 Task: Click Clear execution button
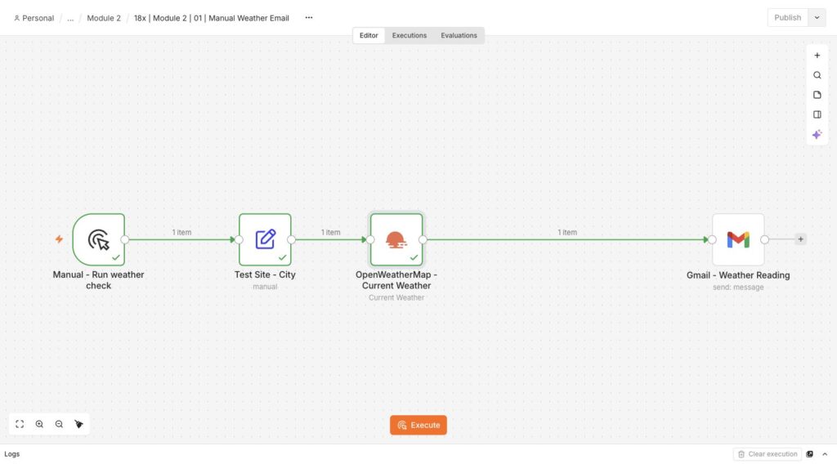pyautogui.click(x=767, y=454)
